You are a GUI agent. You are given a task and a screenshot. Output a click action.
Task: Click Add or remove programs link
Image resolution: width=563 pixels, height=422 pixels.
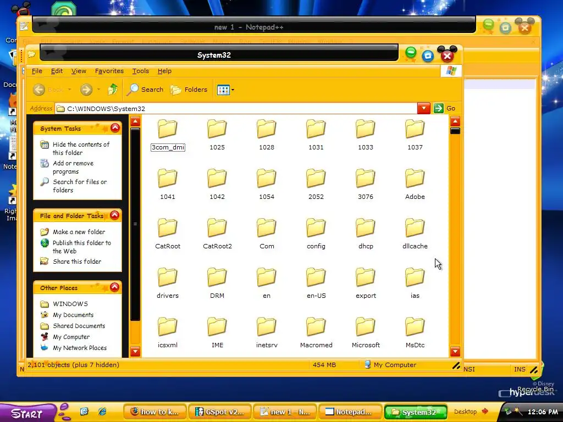click(73, 167)
